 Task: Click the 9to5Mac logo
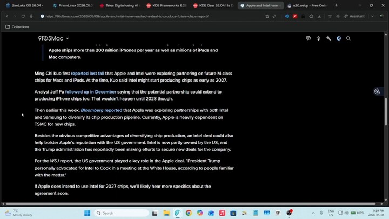click(x=51, y=38)
